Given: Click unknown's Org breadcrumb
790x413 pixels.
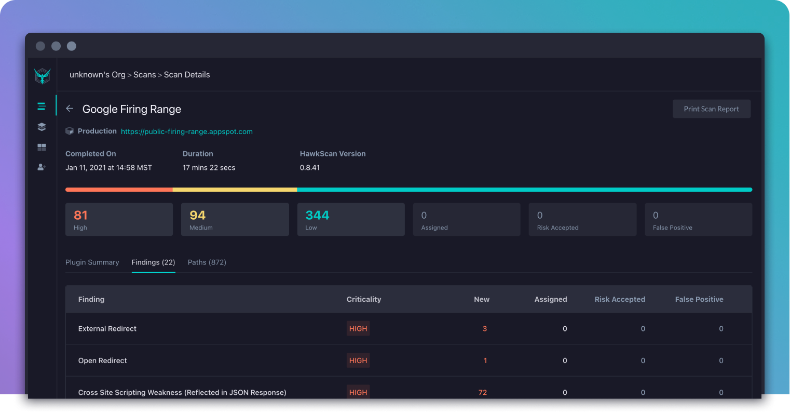Looking at the screenshot, I should (x=98, y=75).
